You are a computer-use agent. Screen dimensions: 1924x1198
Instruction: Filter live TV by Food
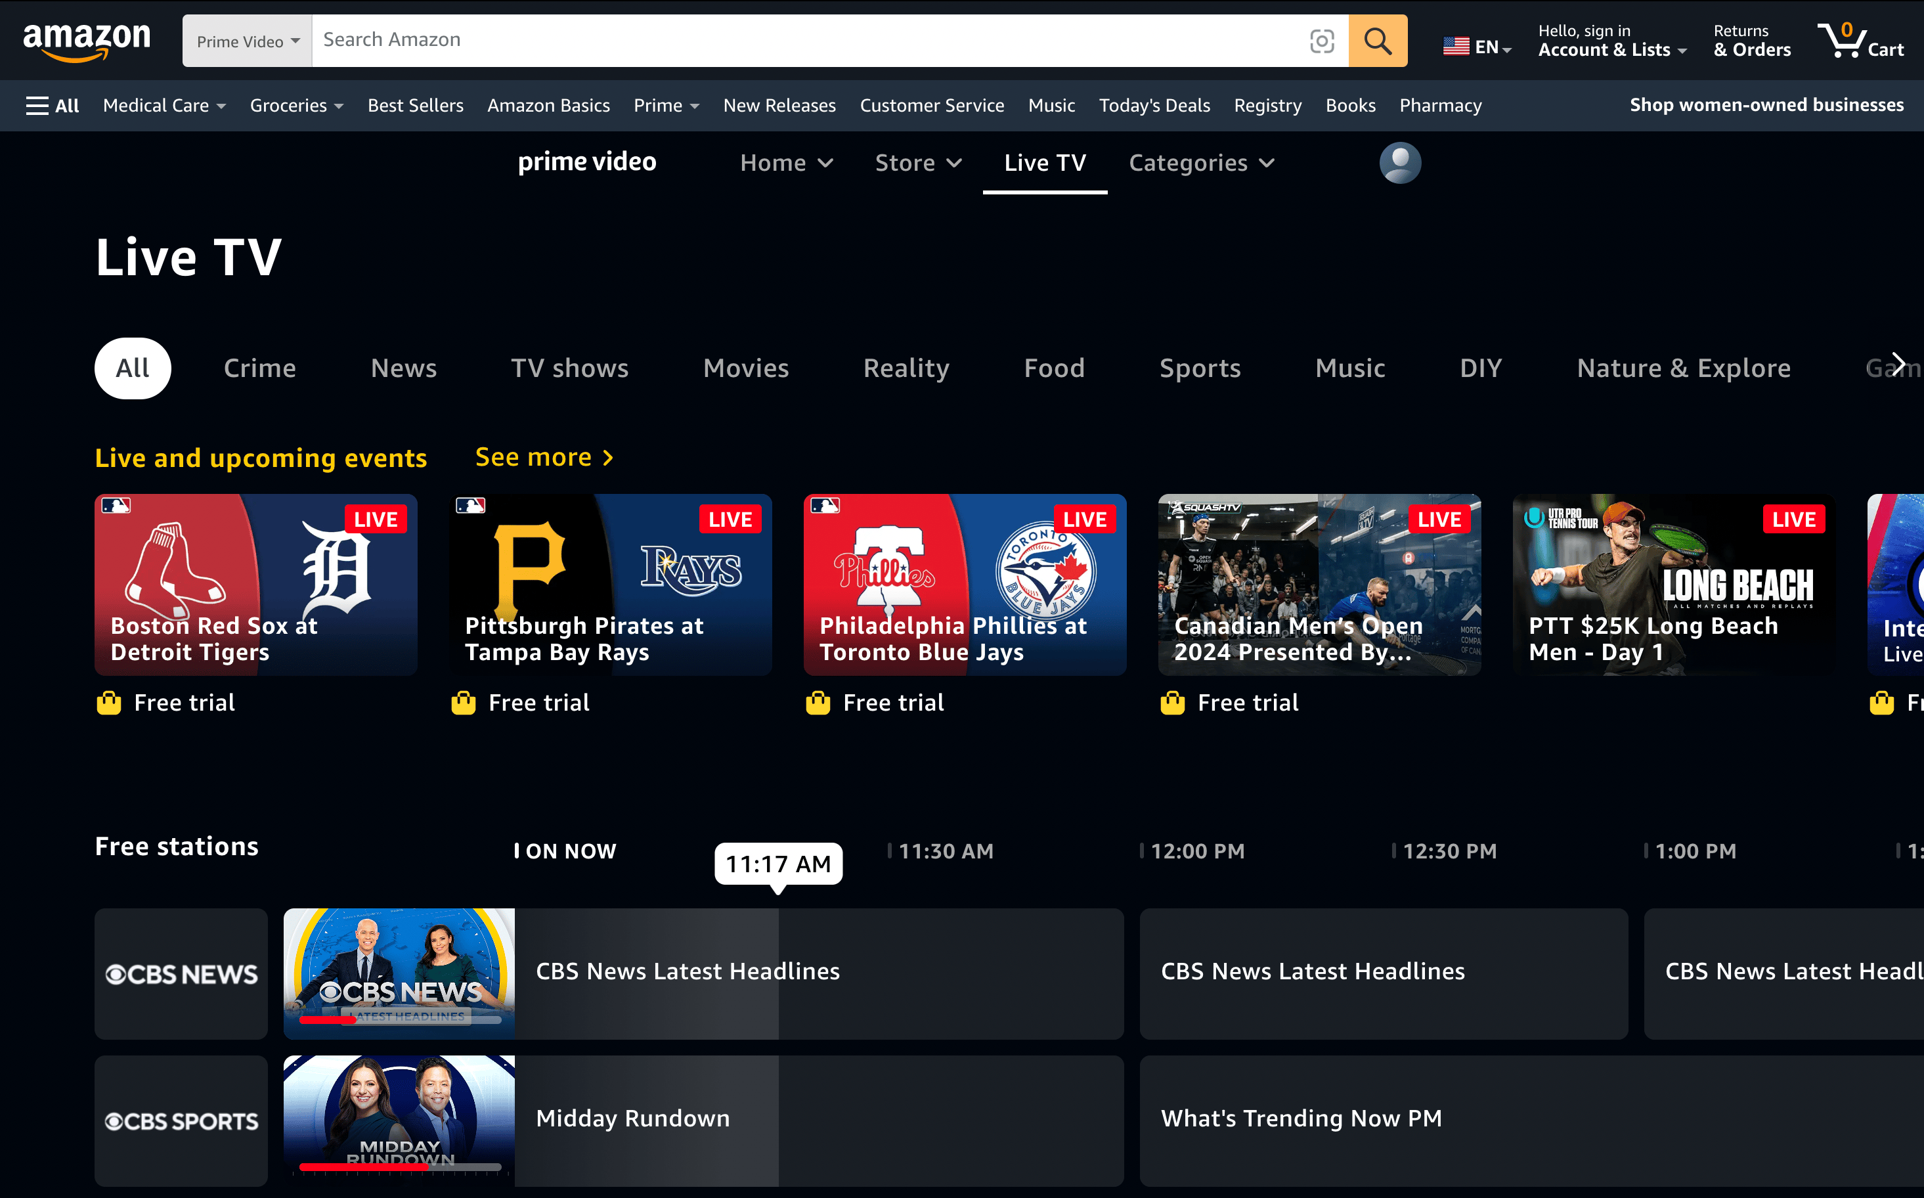(1053, 368)
